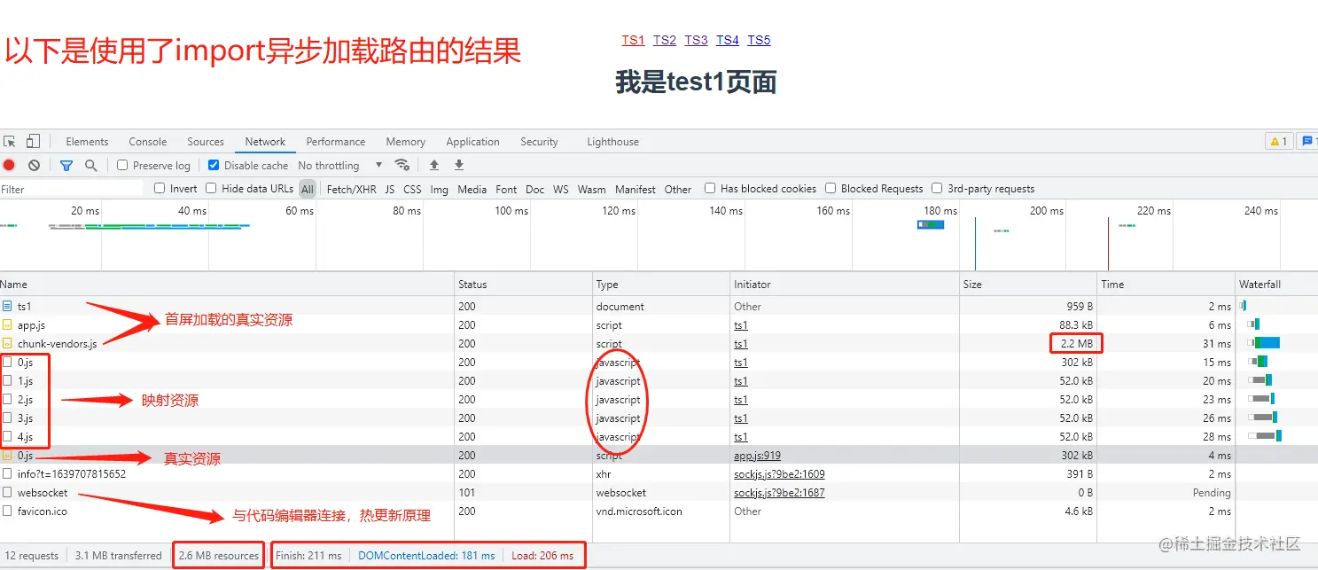1318x570 pixels.
Task: Check the Blocked Requests checkbox
Action: click(x=831, y=188)
